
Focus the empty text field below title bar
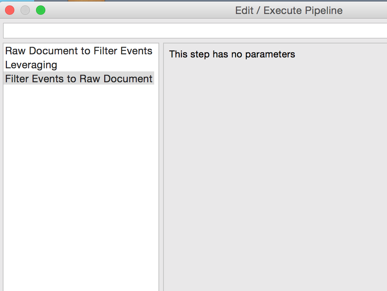tap(194, 31)
